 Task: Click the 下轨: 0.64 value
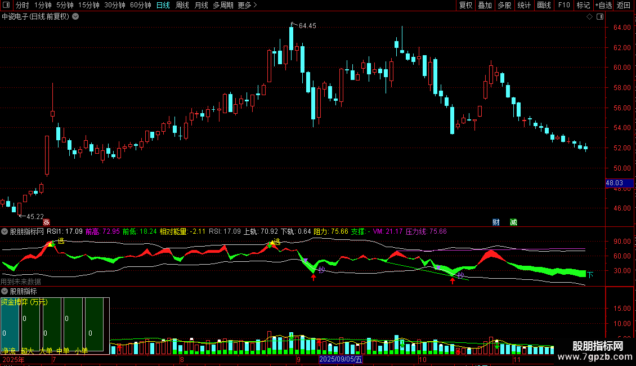pos(295,231)
